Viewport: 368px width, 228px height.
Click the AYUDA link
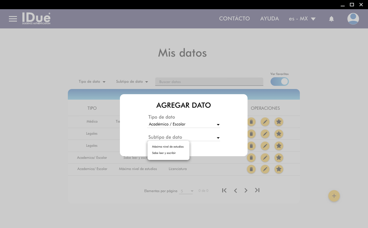(x=269, y=19)
